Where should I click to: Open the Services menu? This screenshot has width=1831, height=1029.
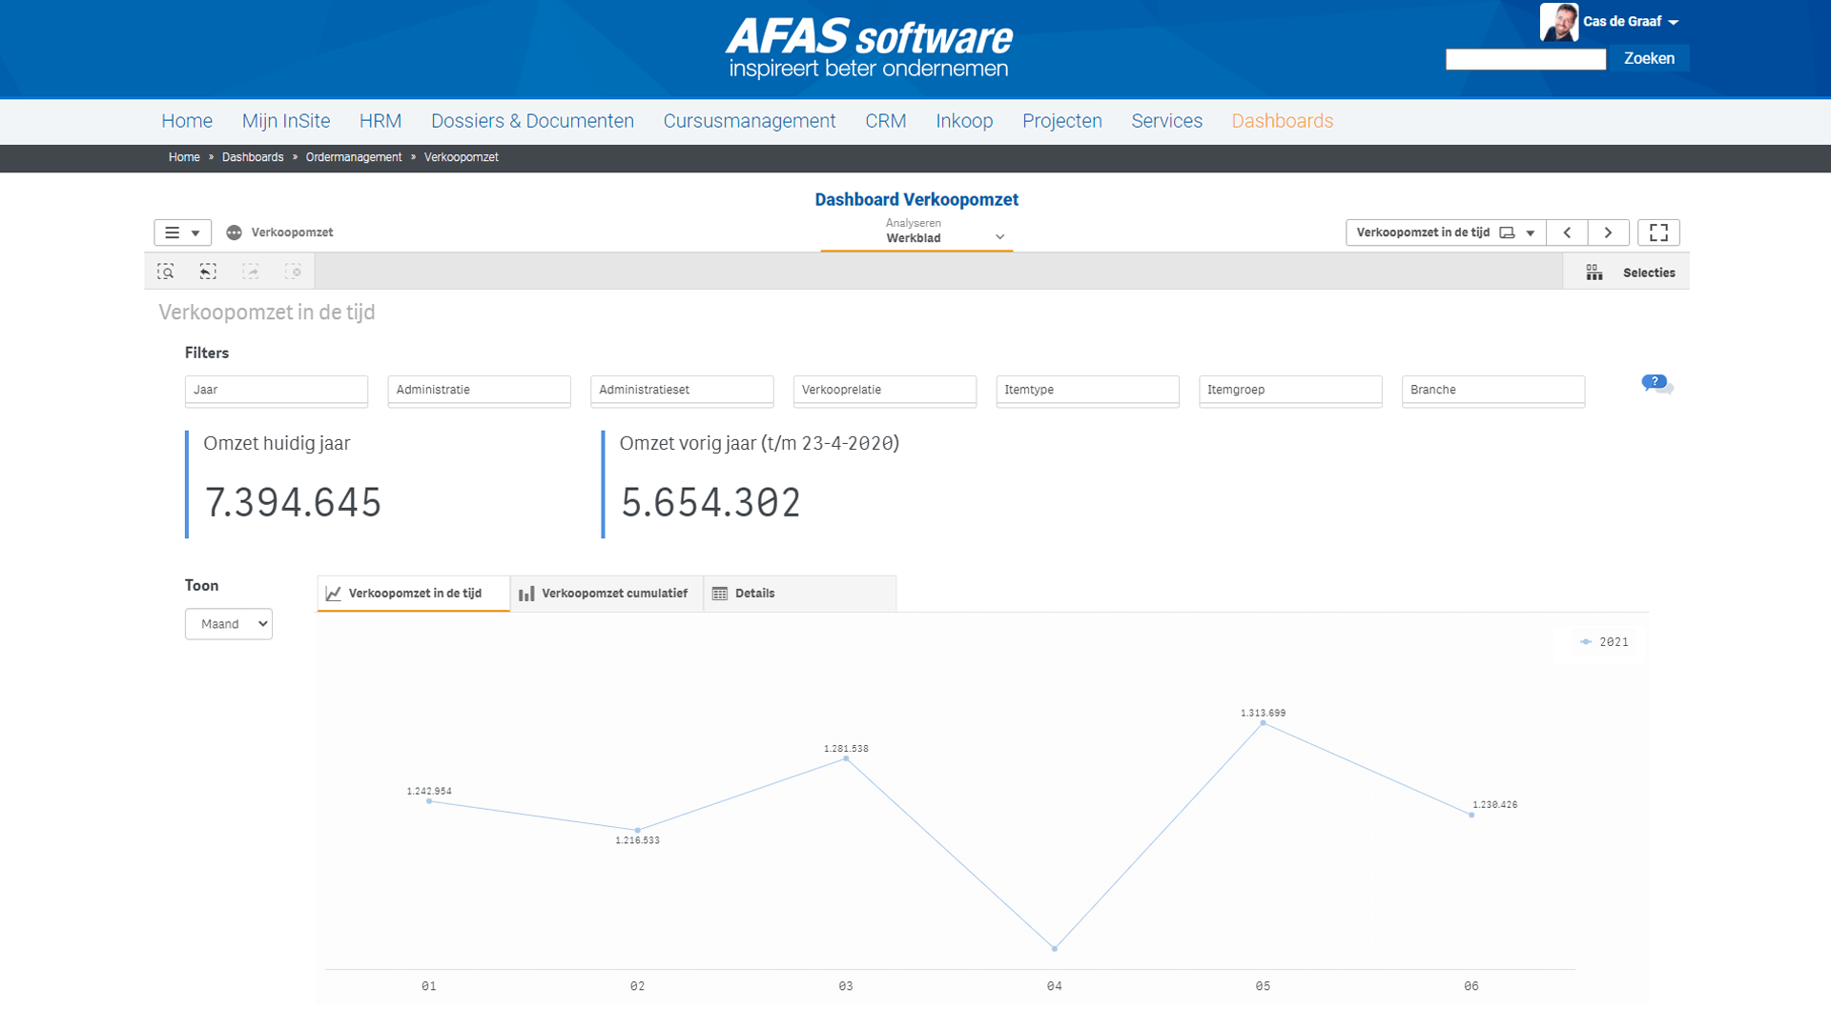1167,121
